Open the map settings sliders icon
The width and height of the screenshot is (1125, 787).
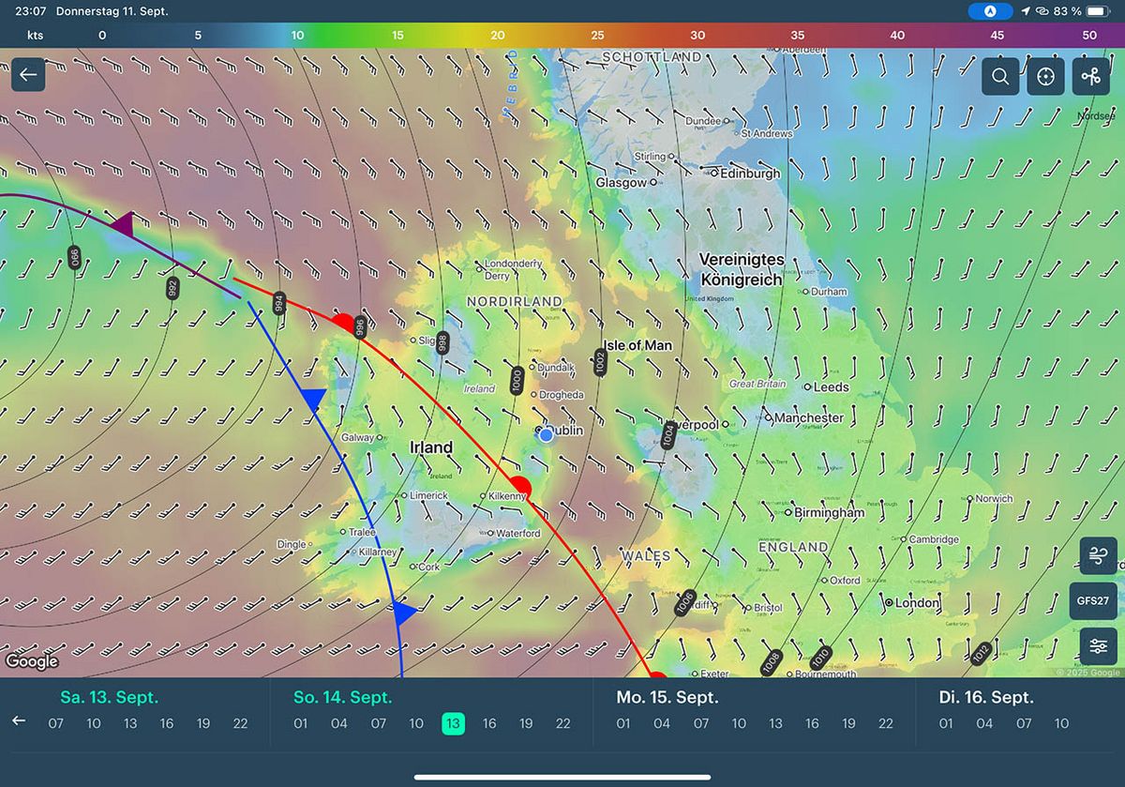coord(1098,646)
